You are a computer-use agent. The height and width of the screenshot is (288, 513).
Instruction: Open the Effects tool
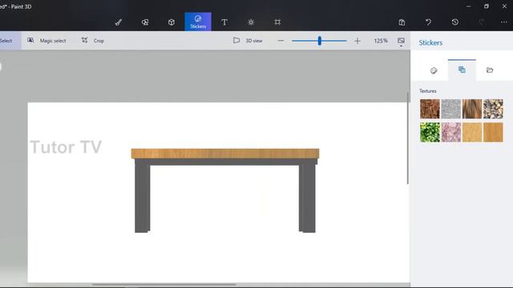coord(251,22)
